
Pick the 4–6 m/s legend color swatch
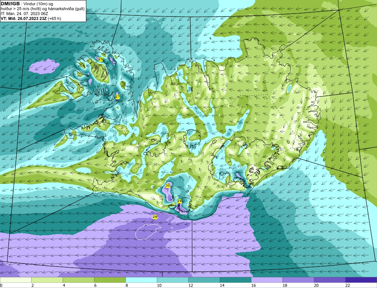coord(79,280)
